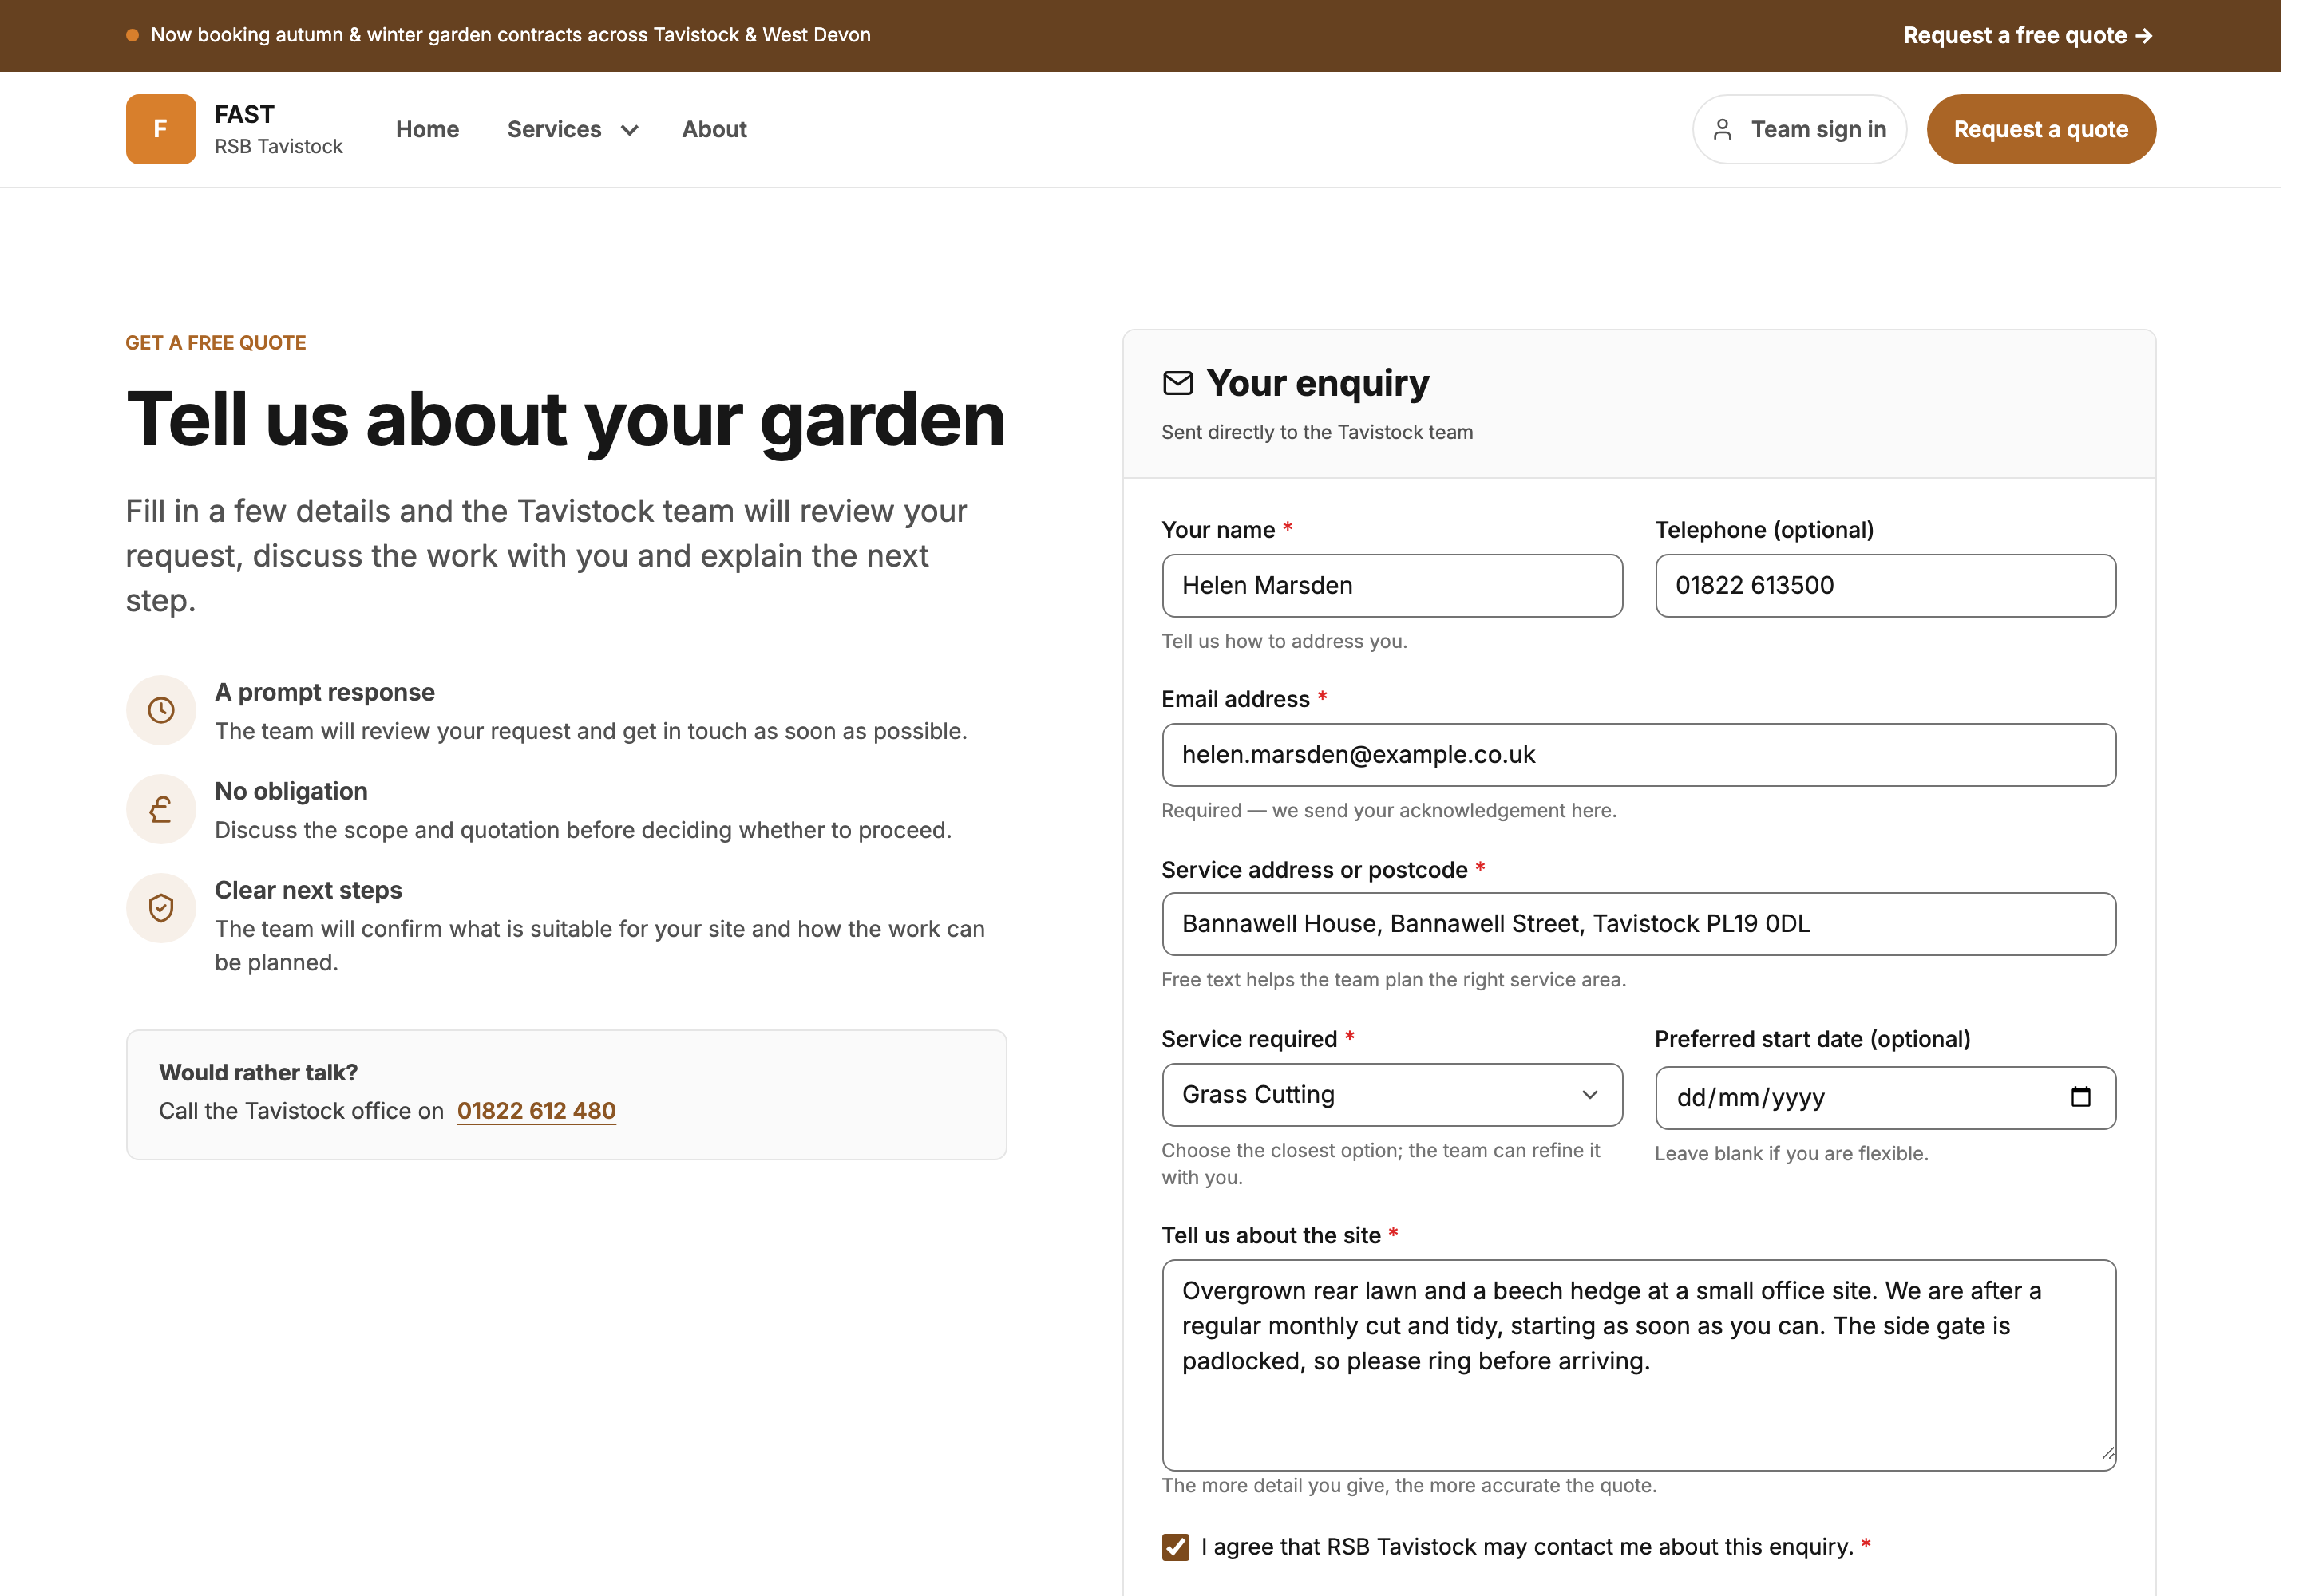
Task: Open the calendar picker icon in date field
Action: pyautogui.click(x=2080, y=1097)
